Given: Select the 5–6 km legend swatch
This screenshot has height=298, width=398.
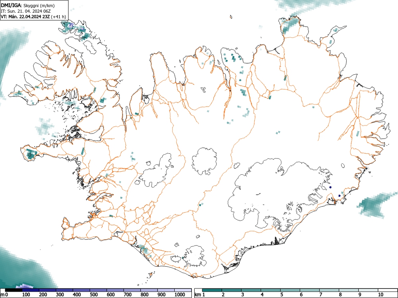Looking at the screenshot, I should [290, 290].
